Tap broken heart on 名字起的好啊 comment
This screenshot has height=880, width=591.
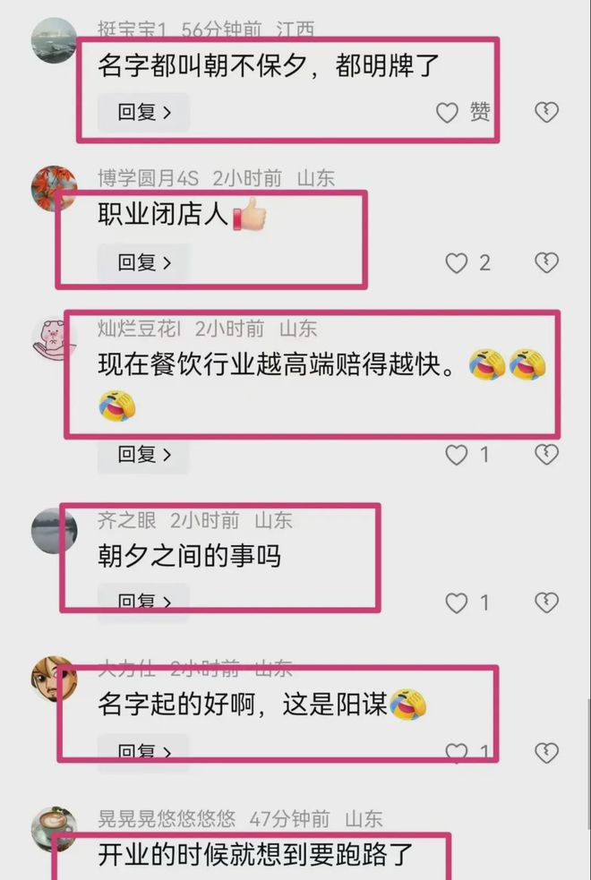546,753
